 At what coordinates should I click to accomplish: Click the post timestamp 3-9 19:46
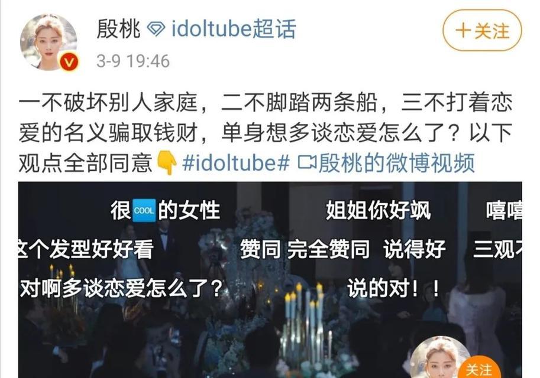coord(133,61)
